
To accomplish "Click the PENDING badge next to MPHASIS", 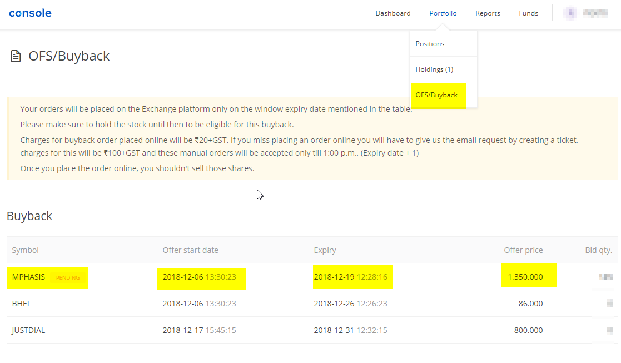I will (68, 277).
